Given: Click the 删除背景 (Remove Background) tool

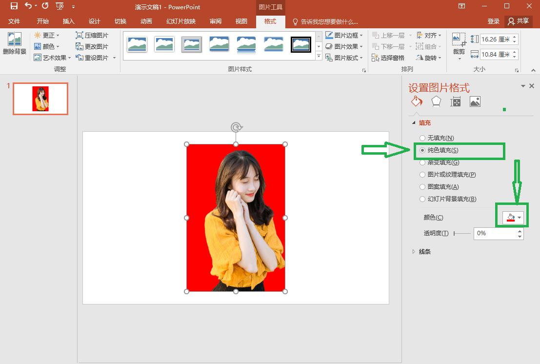Looking at the screenshot, I should [x=14, y=45].
